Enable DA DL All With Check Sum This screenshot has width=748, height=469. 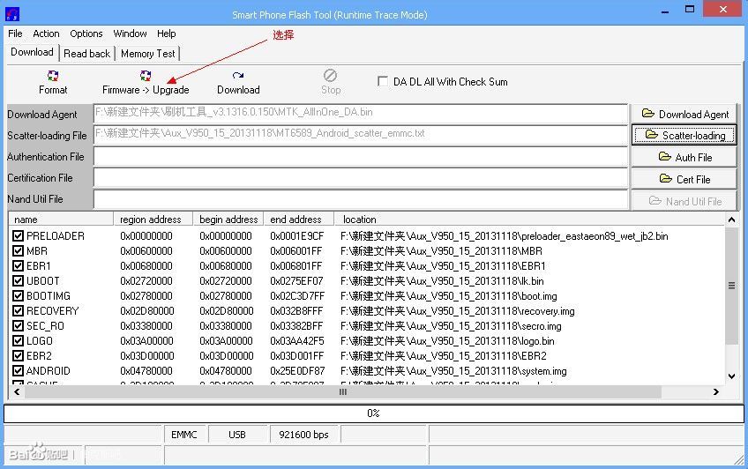[x=383, y=81]
